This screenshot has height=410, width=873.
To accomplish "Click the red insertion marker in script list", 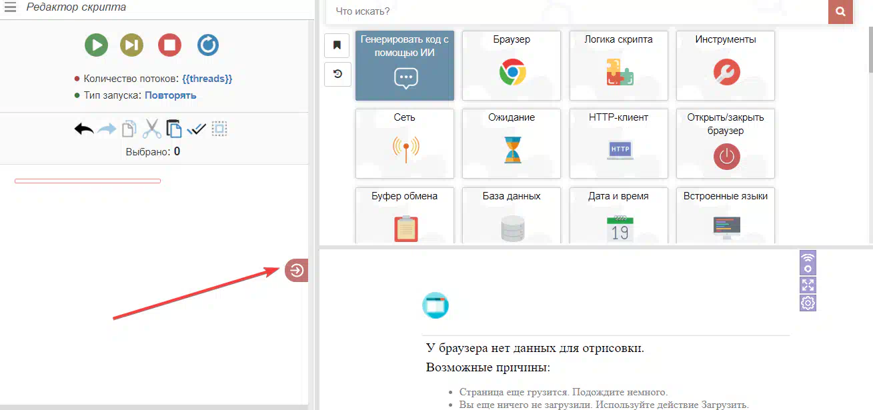I will pyautogui.click(x=88, y=181).
